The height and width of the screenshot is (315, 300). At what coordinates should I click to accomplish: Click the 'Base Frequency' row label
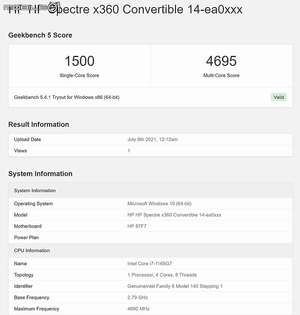[32, 297]
